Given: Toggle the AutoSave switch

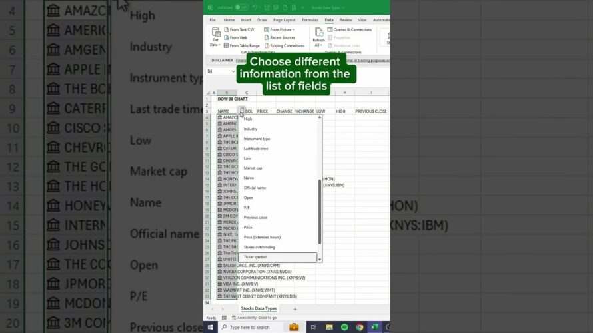Looking at the screenshot, I should [x=241, y=7].
